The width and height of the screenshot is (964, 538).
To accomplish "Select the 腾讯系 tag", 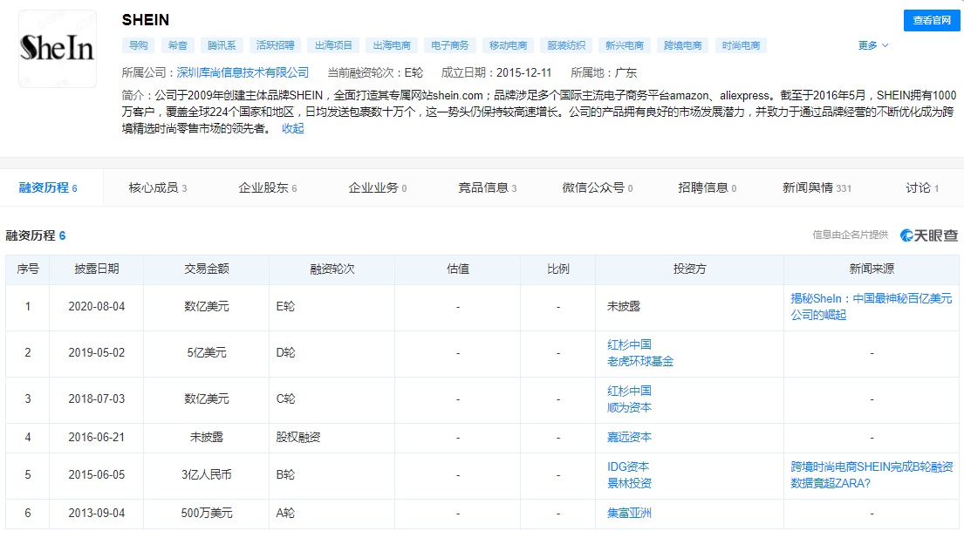I will pos(222,45).
